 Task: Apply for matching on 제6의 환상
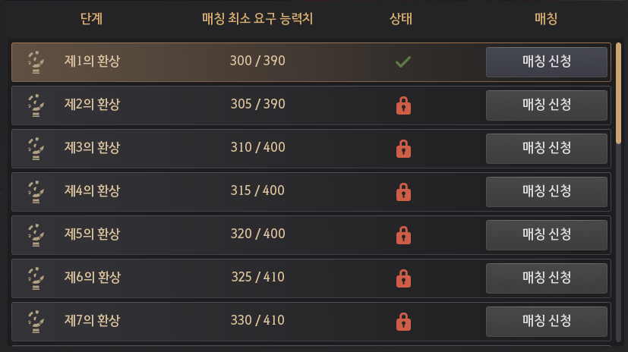[x=547, y=278]
